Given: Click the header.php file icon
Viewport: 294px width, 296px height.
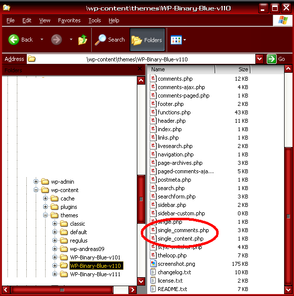Looking at the screenshot, I should (x=153, y=120).
